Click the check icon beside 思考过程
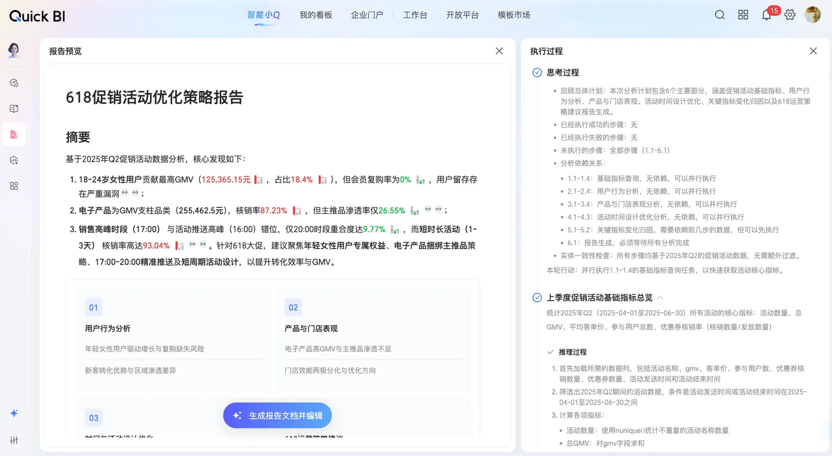 point(537,73)
